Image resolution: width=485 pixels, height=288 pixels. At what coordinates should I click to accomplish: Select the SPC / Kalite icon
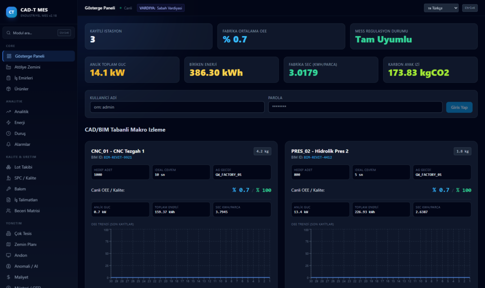click(9, 178)
